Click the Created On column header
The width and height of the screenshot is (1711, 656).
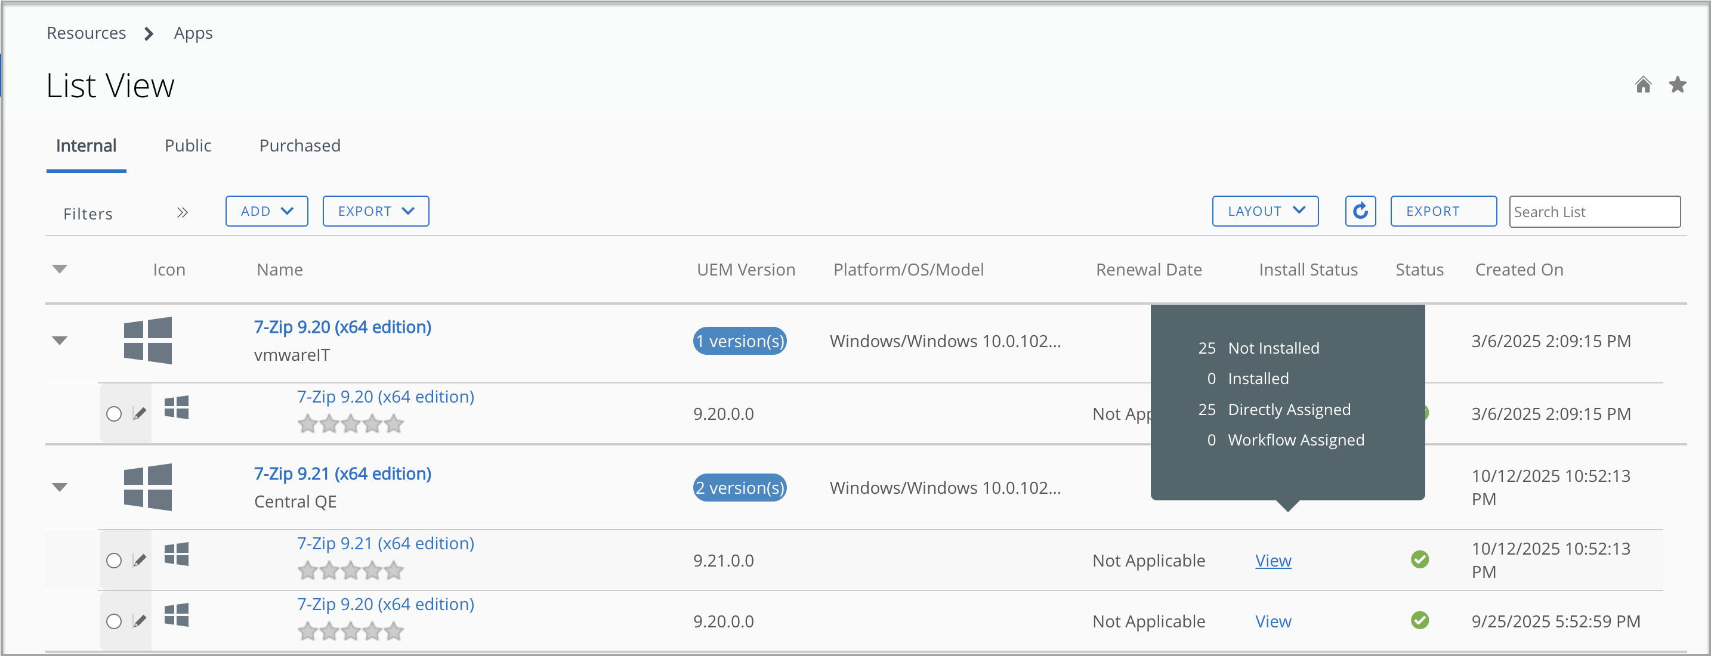1519,270
